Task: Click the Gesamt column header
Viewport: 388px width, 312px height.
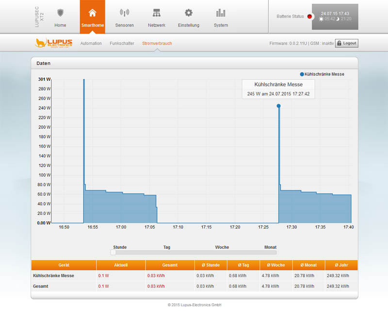Action: pyautogui.click(x=170, y=265)
